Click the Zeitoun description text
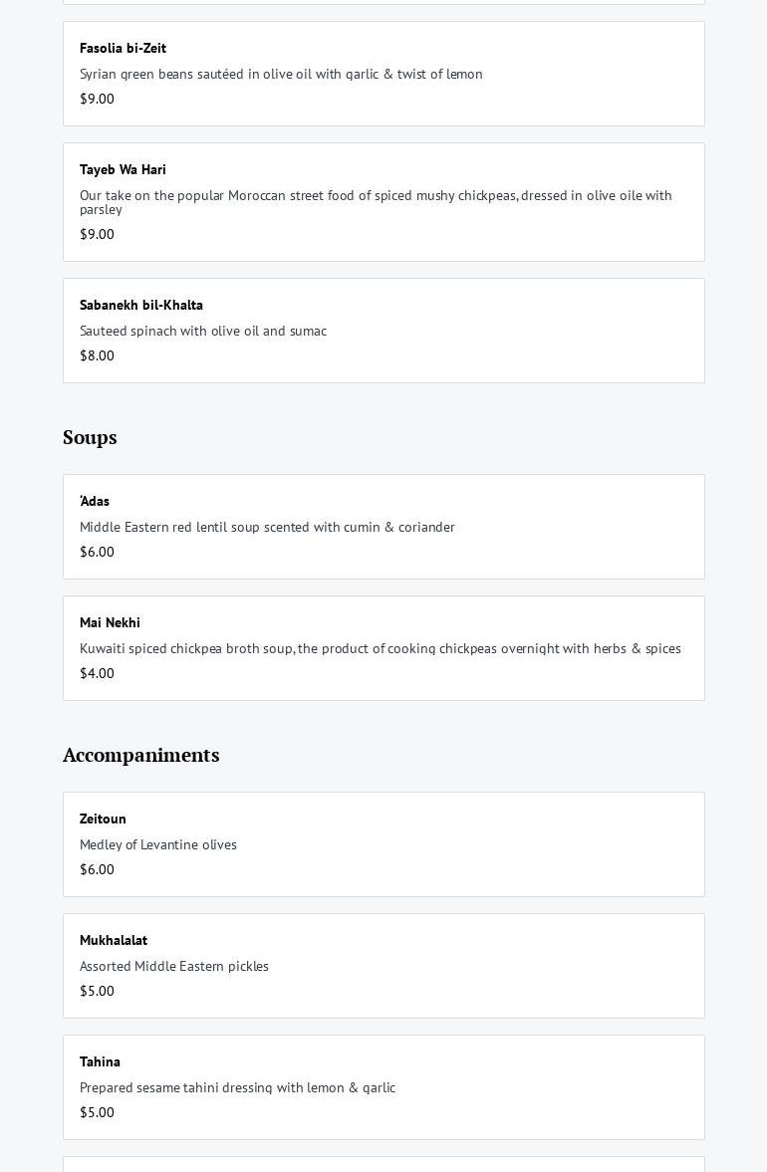Viewport: 767px width, 1172px height. pos(158,844)
